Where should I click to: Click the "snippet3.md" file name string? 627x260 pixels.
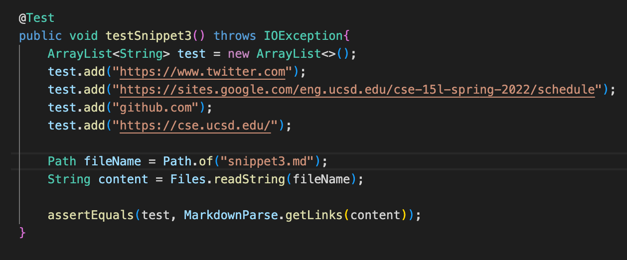tap(271, 161)
